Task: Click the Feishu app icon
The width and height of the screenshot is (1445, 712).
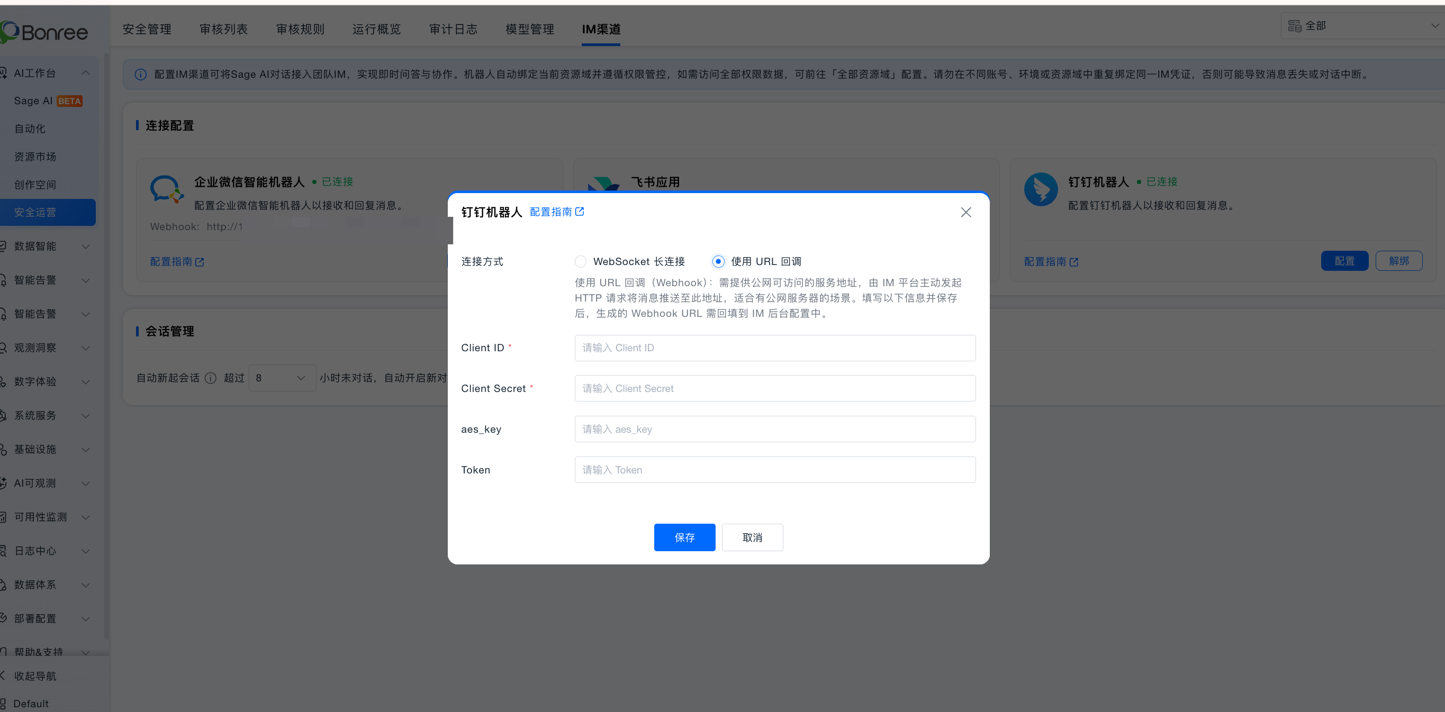Action: (603, 184)
